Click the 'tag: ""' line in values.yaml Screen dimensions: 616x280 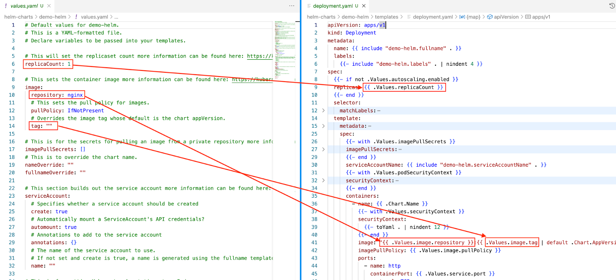point(42,126)
